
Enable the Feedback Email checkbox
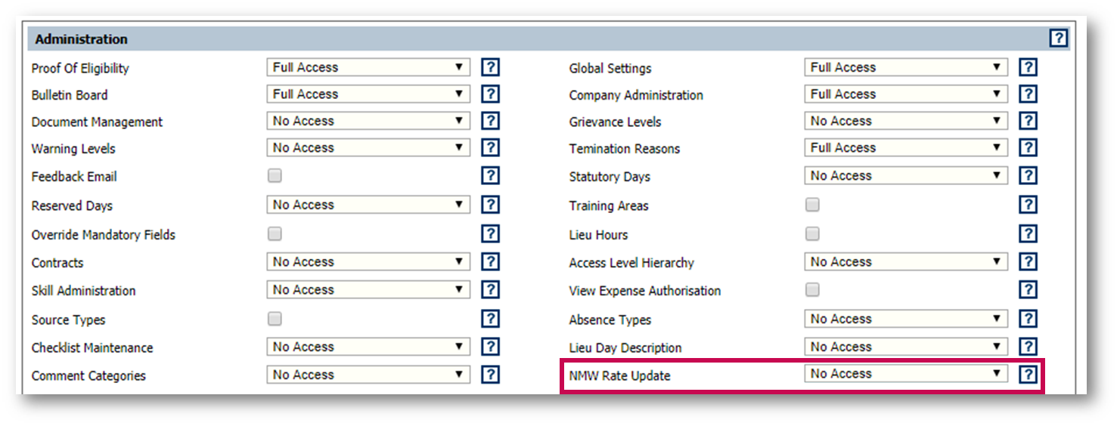click(x=275, y=176)
